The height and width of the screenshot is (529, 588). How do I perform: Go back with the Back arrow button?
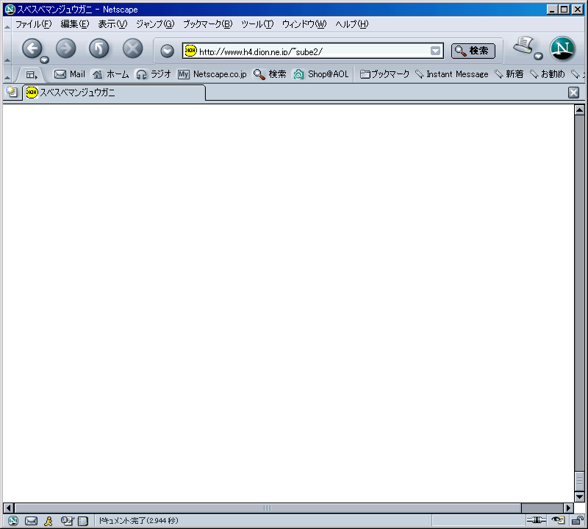point(32,48)
